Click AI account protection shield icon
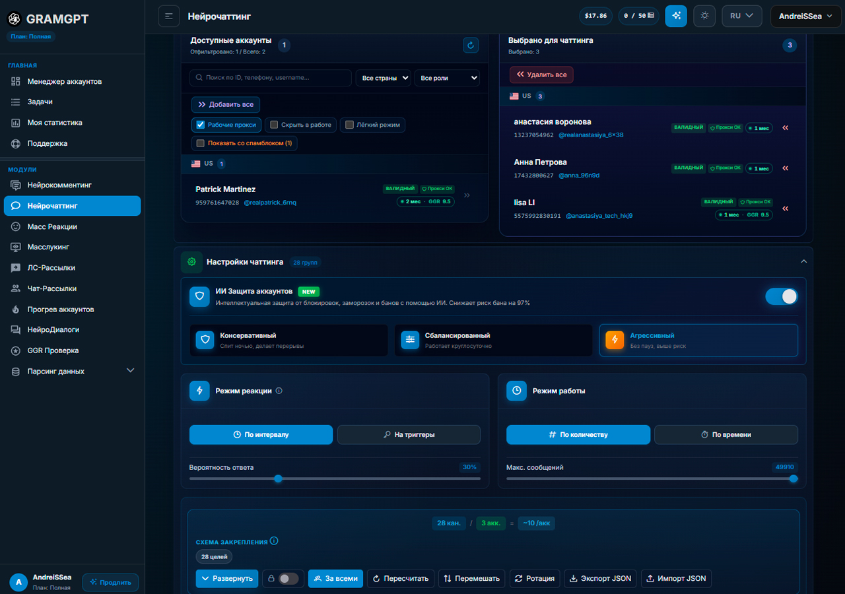The image size is (845, 594). point(199,296)
